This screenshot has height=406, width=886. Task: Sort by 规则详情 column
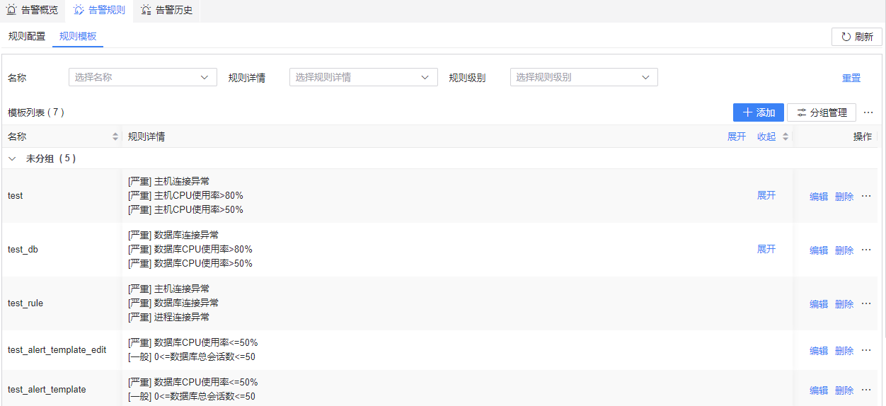785,137
